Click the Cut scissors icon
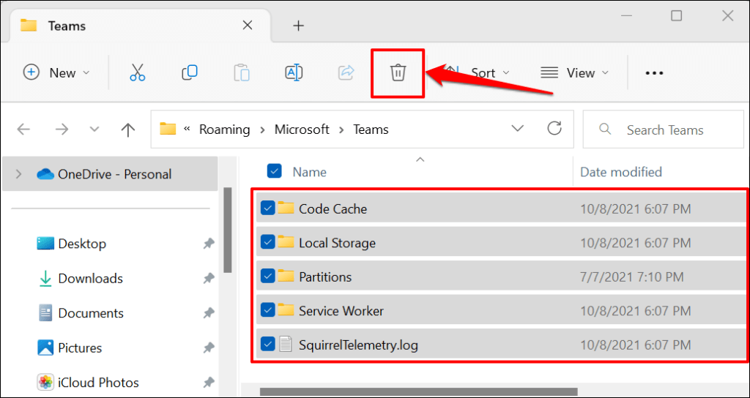 pos(138,72)
